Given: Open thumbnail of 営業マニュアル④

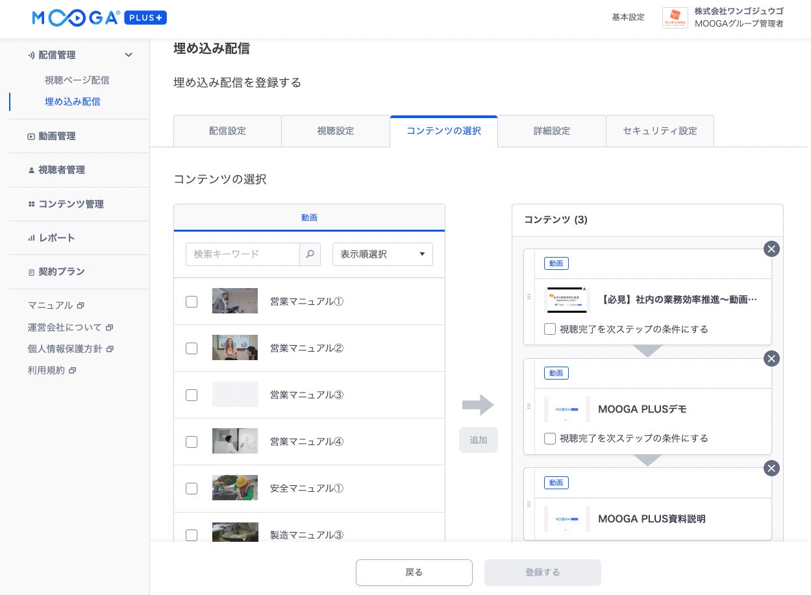Looking at the screenshot, I should [235, 441].
